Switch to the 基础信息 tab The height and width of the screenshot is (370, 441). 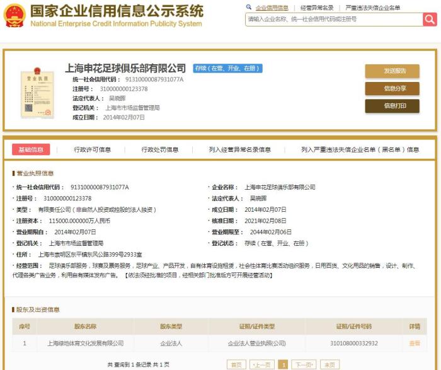[31, 149]
